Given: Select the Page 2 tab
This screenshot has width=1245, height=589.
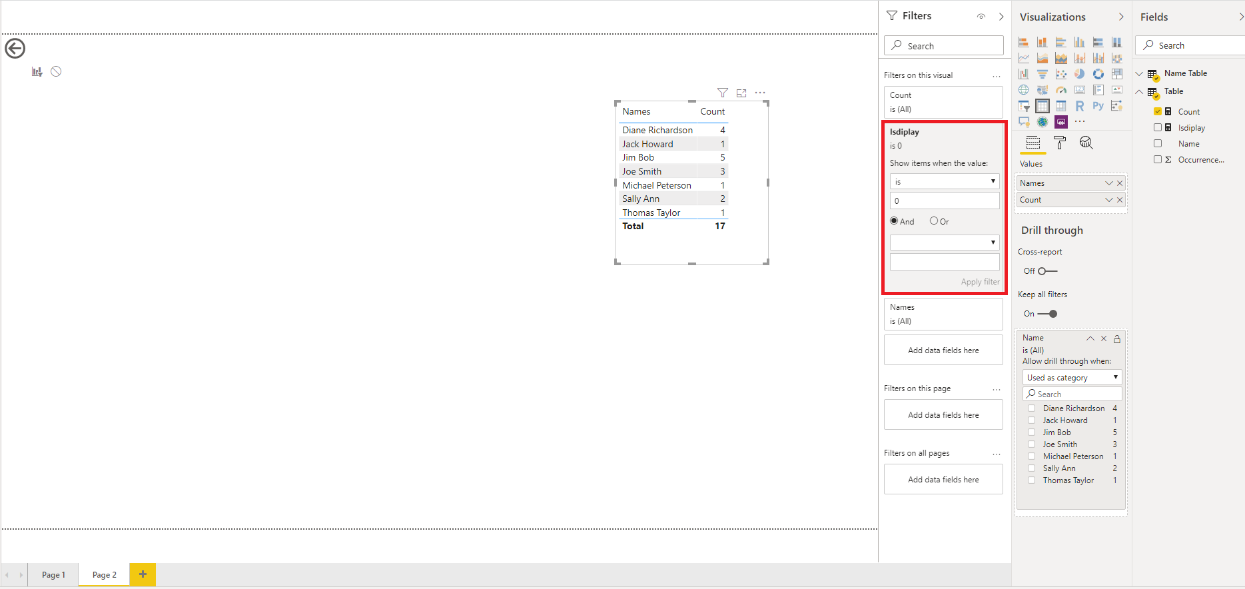Looking at the screenshot, I should pyautogui.click(x=104, y=575).
